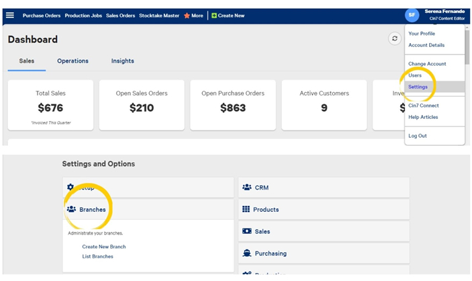Click the star icon beside More
Viewport: 472px width, 281px height.
point(187,15)
